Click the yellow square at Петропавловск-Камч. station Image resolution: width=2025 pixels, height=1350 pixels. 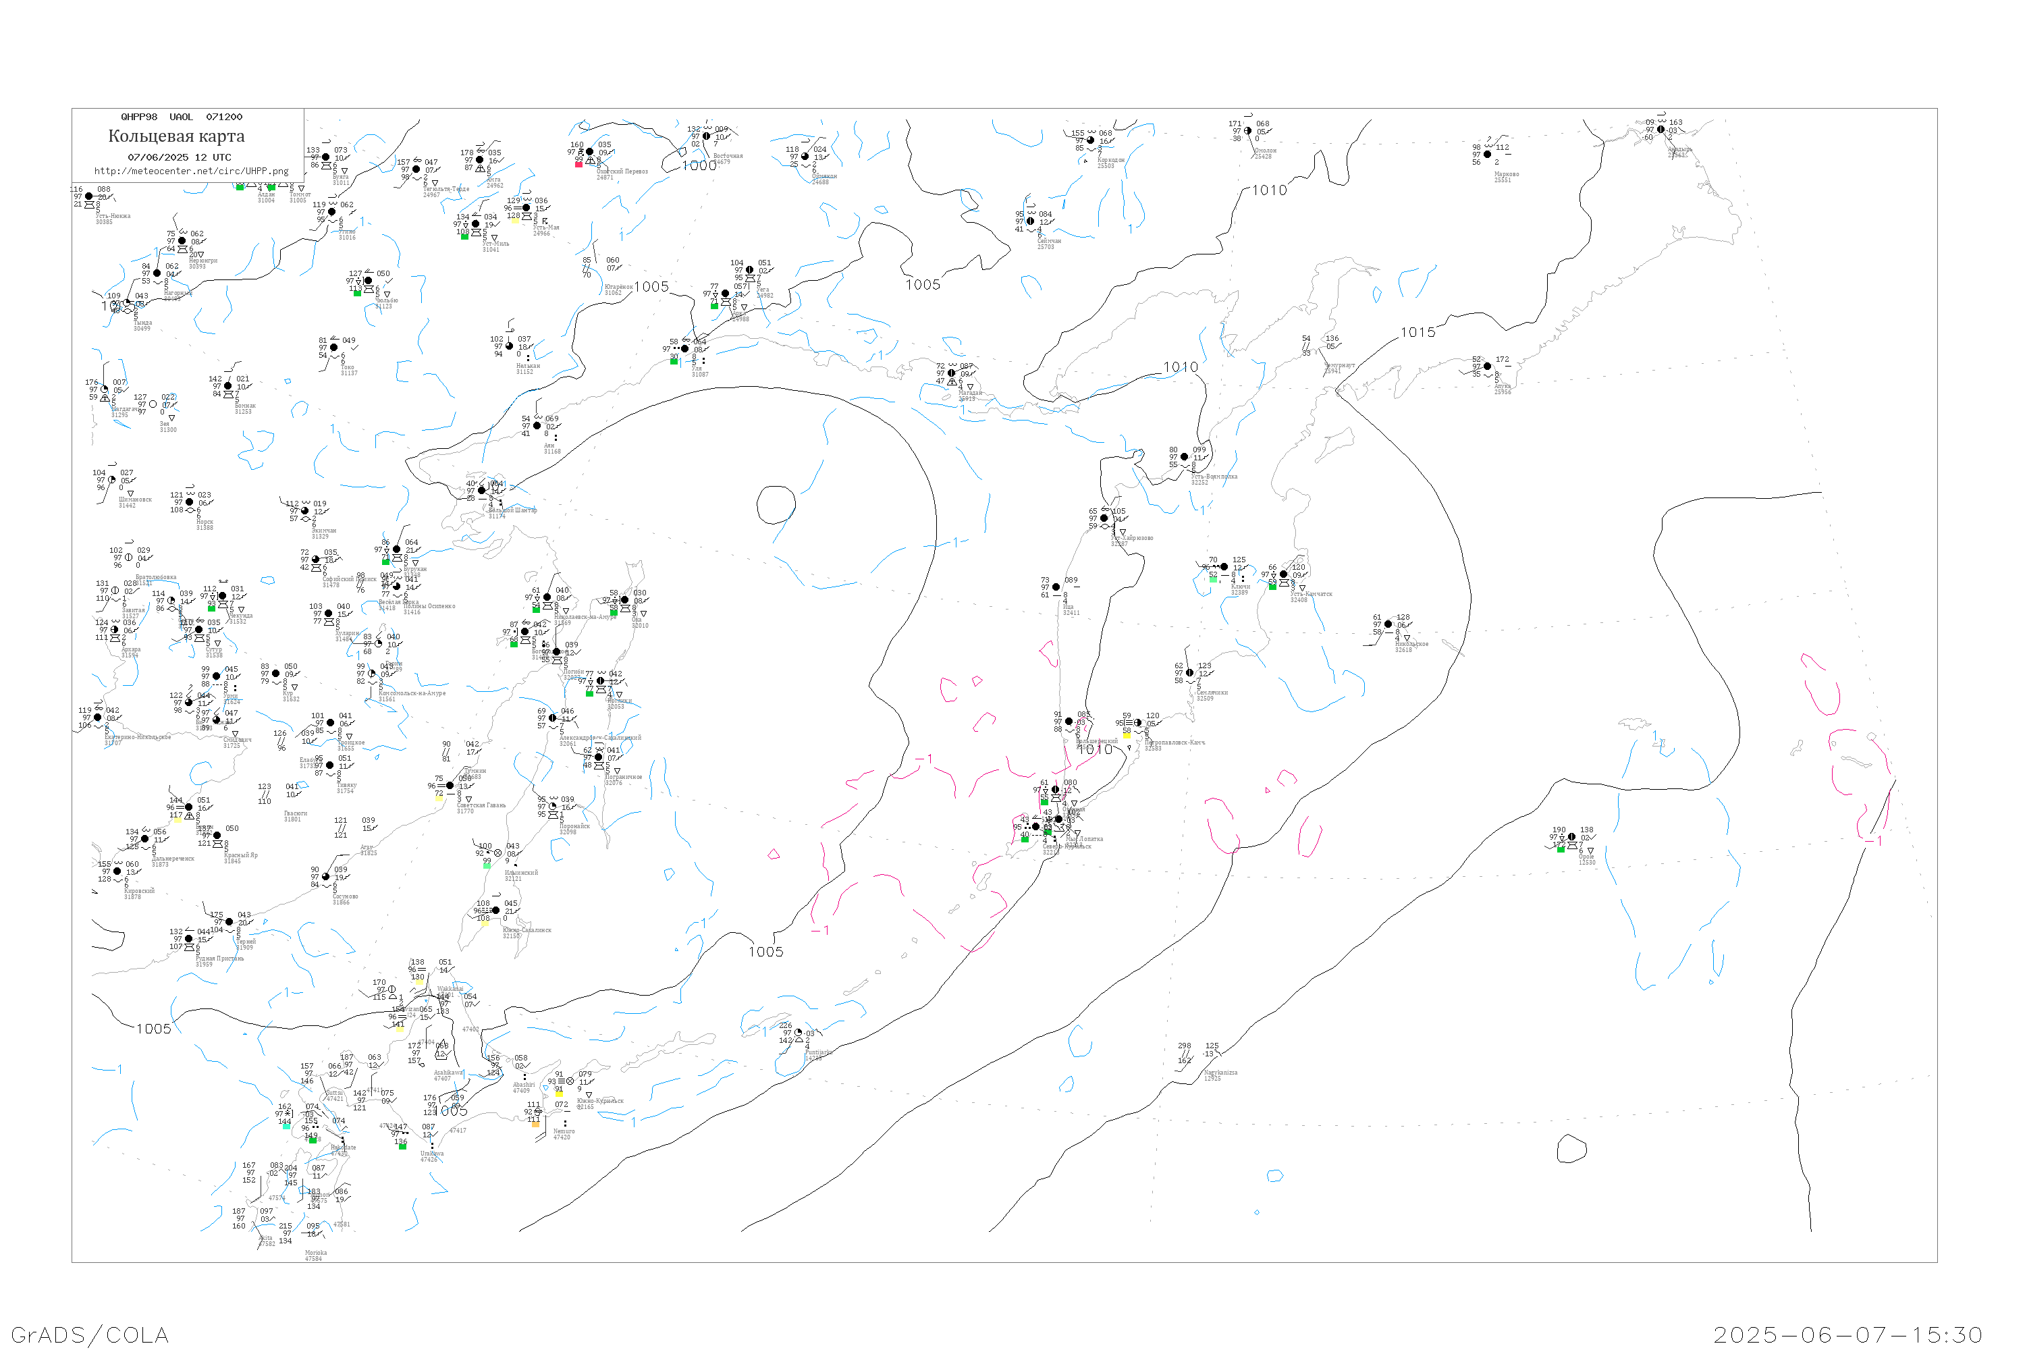1127,735
